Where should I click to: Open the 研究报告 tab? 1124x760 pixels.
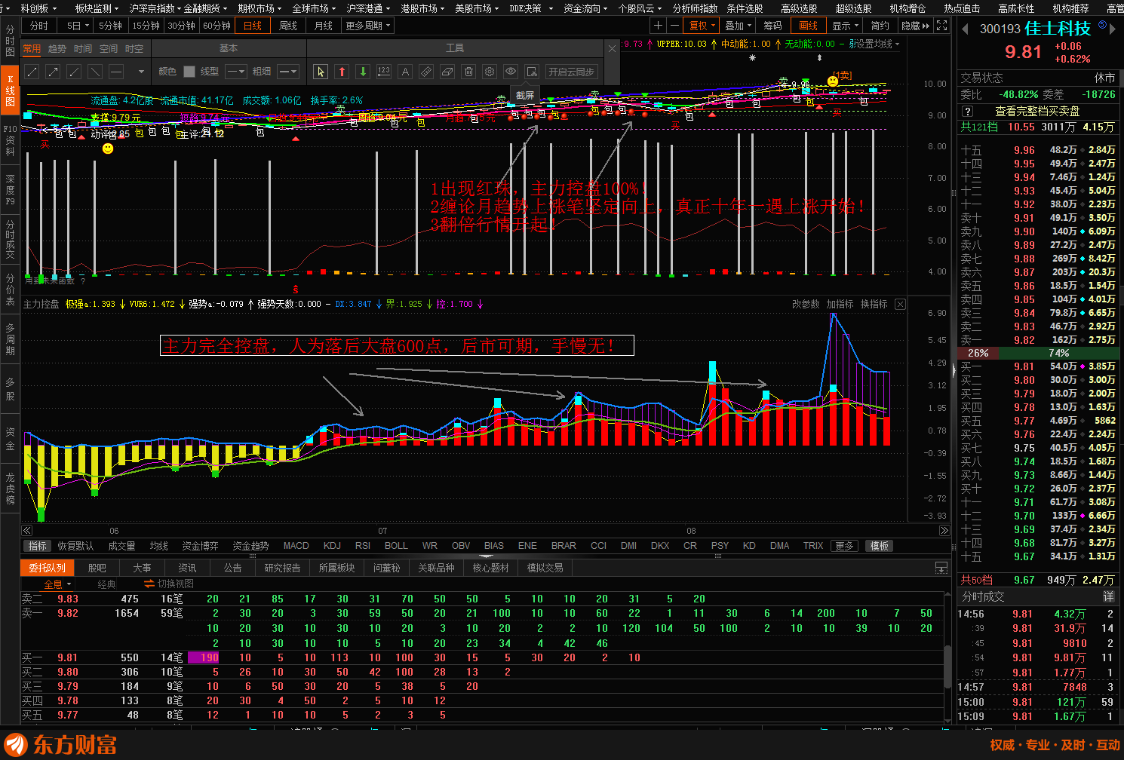click(282, 568)
